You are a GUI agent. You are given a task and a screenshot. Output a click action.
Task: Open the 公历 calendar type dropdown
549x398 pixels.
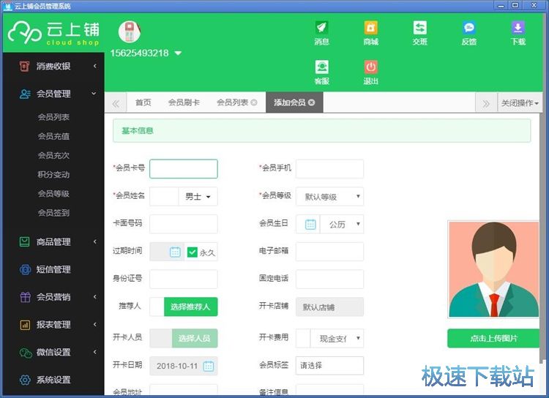pyautogui.click(x=342, y=225)
